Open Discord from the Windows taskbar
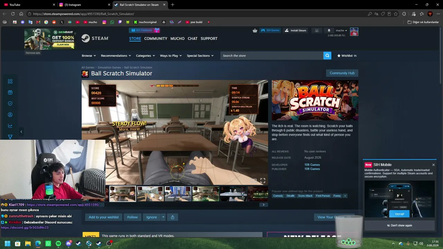Image resolution: width=443 pixels, height=249 pixels. 68,243
